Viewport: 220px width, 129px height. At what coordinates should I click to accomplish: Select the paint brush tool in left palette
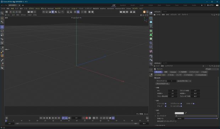pyautogui.click(x=2, y=60)
